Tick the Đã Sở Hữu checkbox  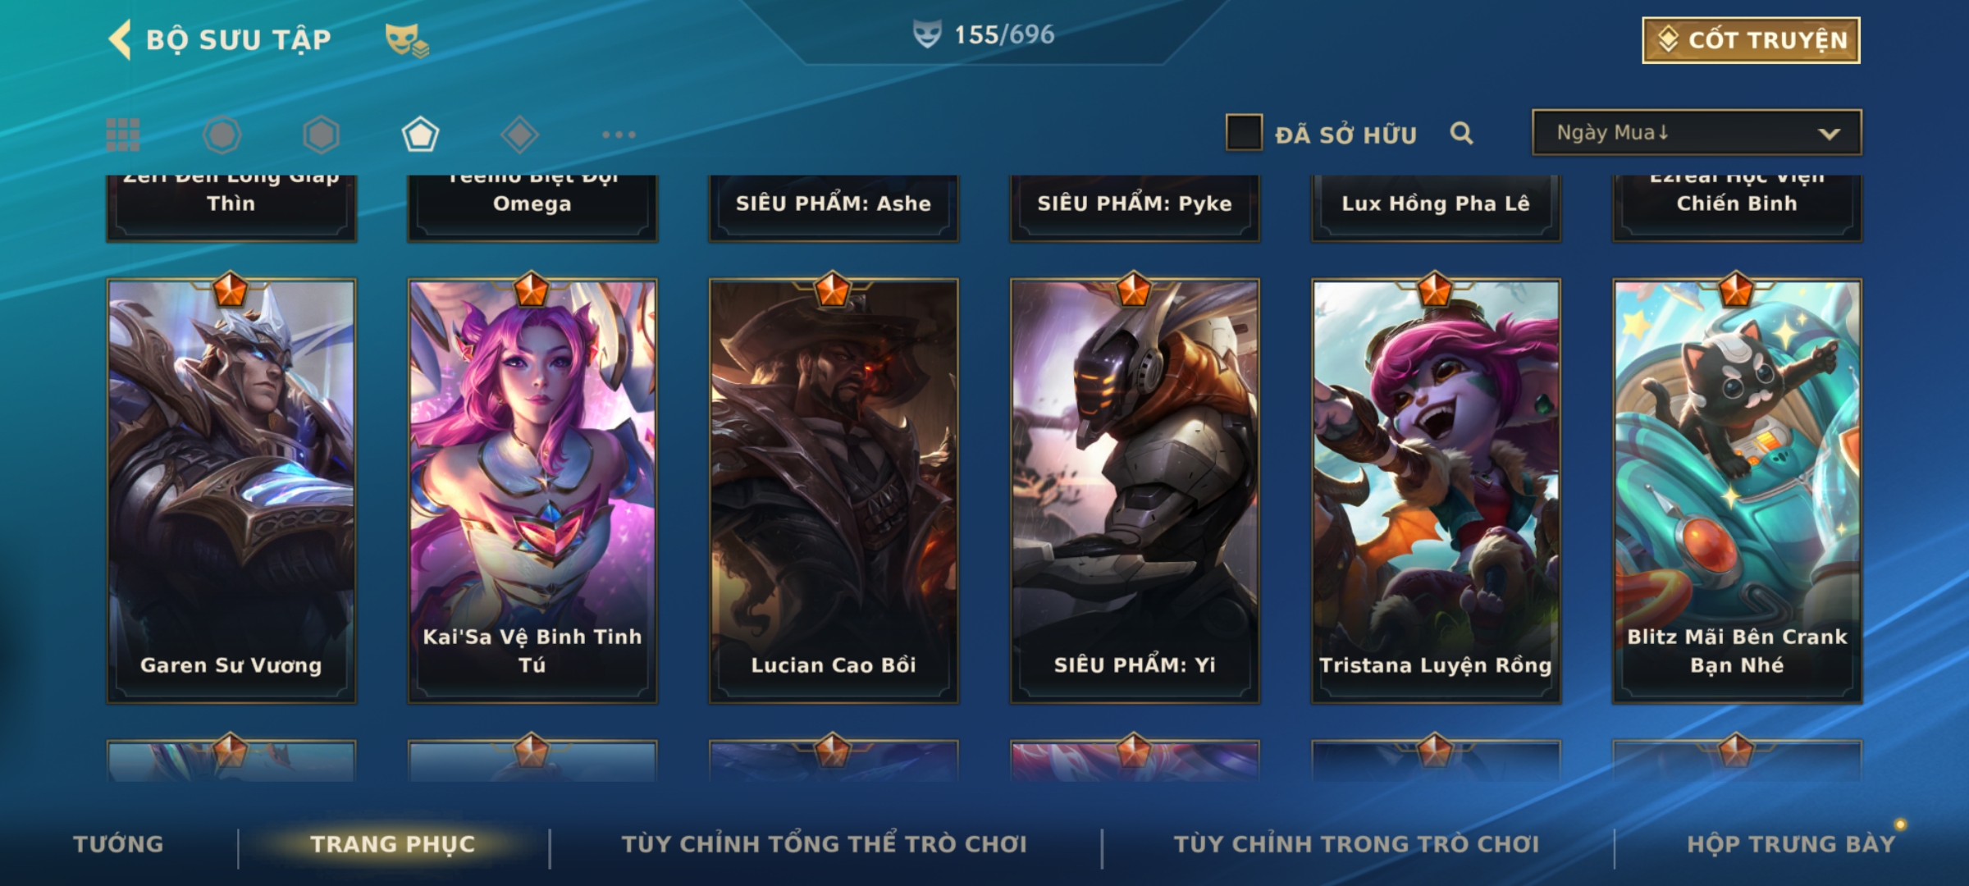click(x=1244, y=132)
